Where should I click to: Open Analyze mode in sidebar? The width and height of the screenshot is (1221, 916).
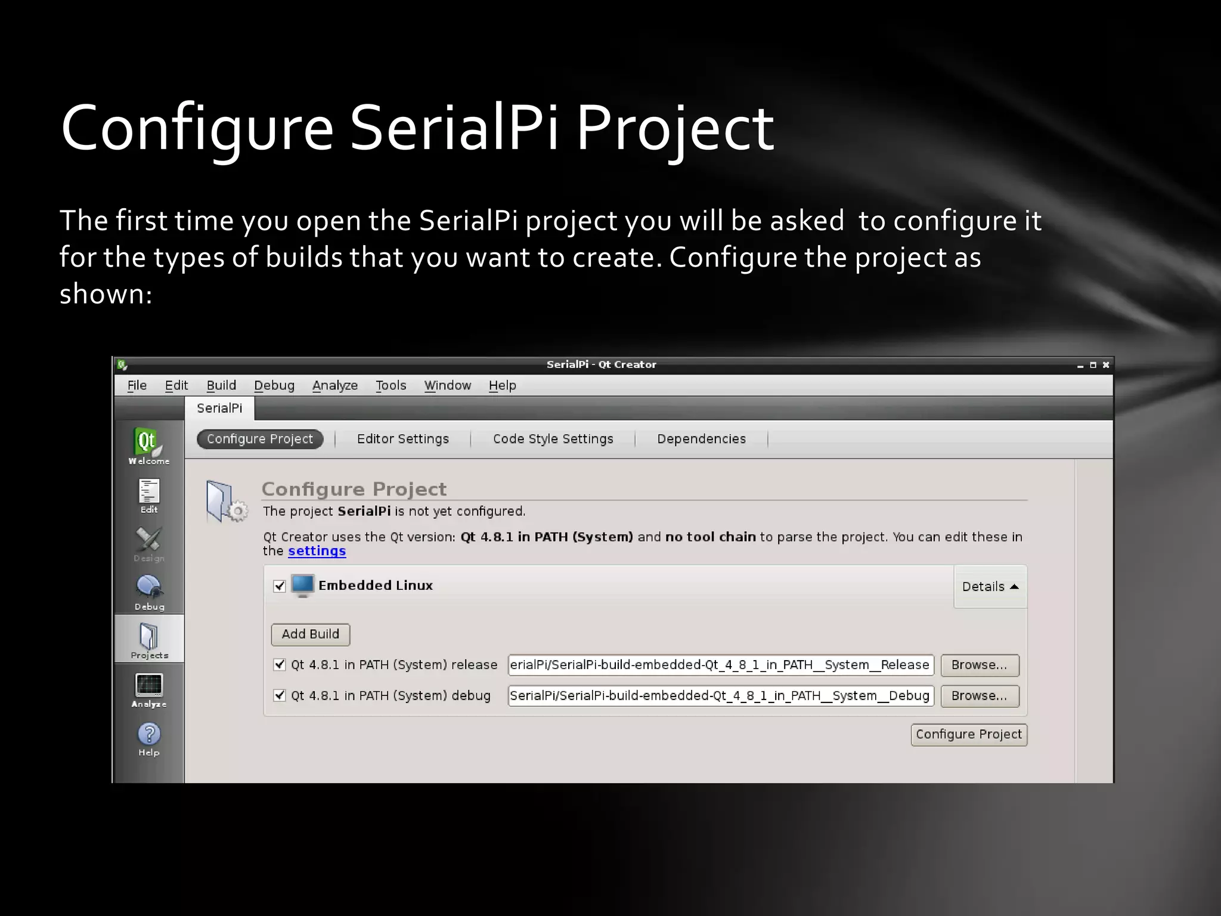click(149, 691)
